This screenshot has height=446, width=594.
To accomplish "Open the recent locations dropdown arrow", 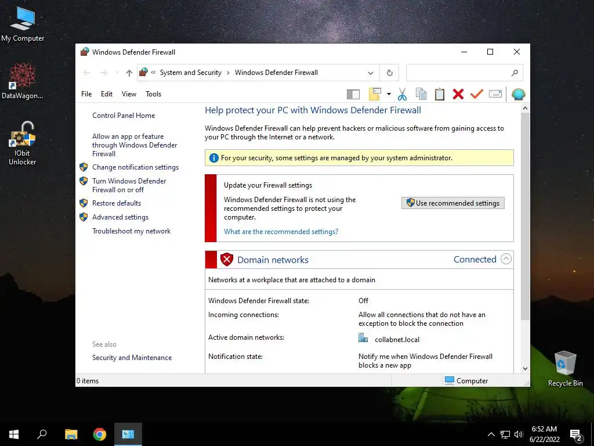I will point(117,73).
